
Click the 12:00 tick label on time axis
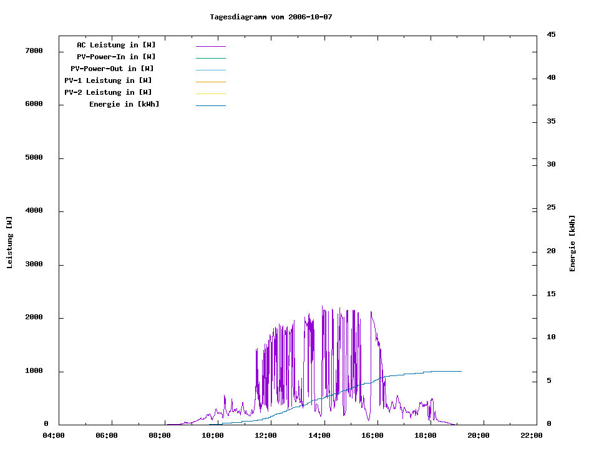click(266, 436)
